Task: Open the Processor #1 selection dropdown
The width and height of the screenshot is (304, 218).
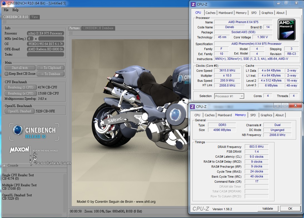Action: (x=229, y=96)
